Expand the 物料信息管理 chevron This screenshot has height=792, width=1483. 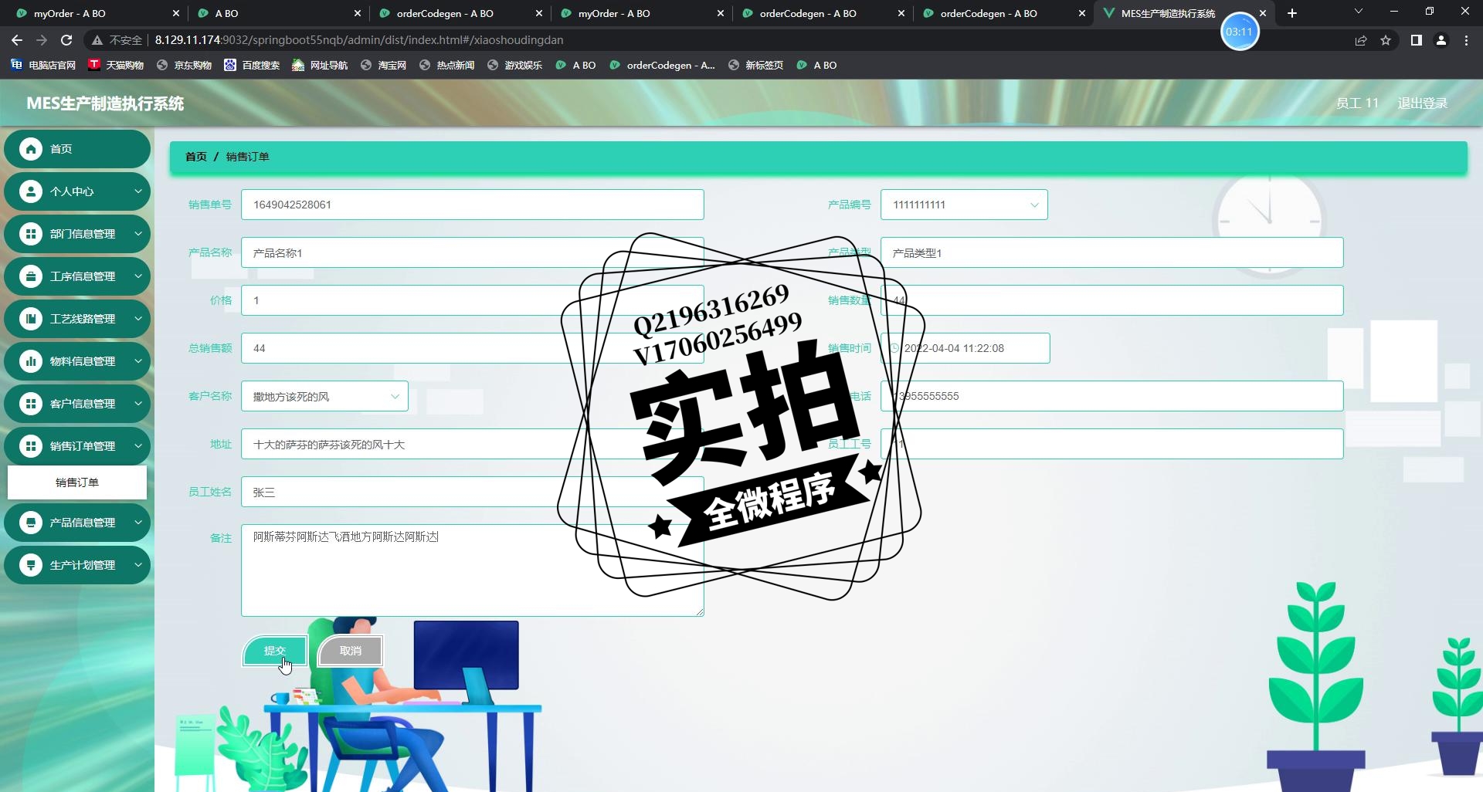click(x=138, y=361)
